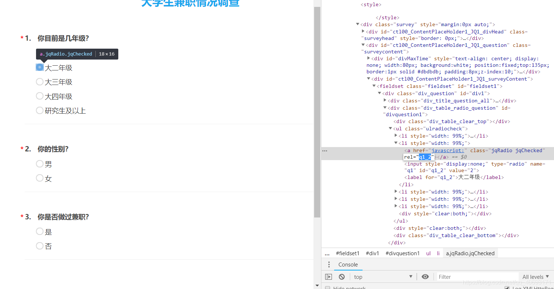
Task: Click 研究生及以上 label text
Action: click(66, 111)
